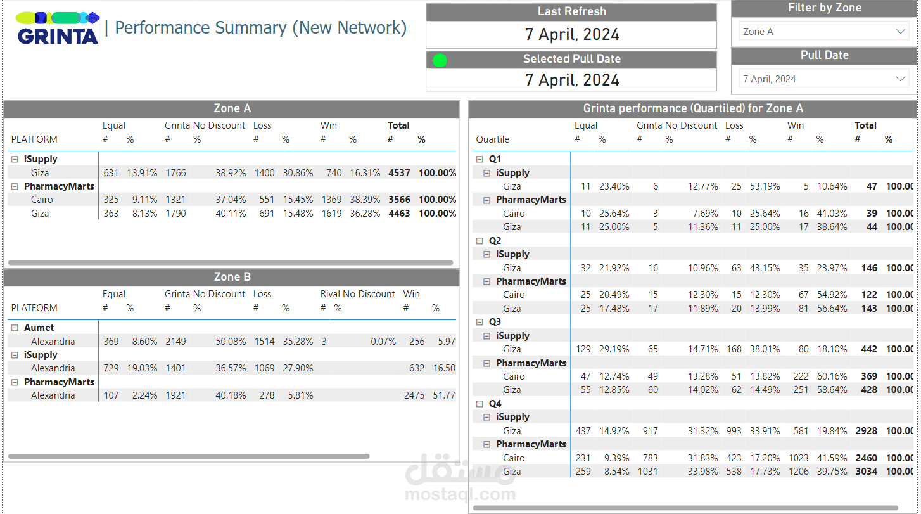The width and height of the screenshot is (921, 514).
Task: Collapse the Aumet group in Zone B
Action: (15, 328)
